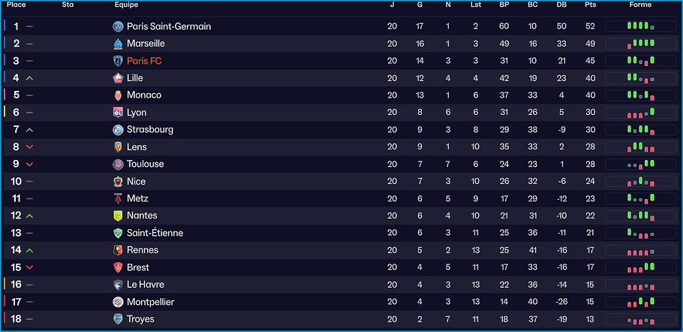Click the Marseille club logo

click(x=118, y=44)
